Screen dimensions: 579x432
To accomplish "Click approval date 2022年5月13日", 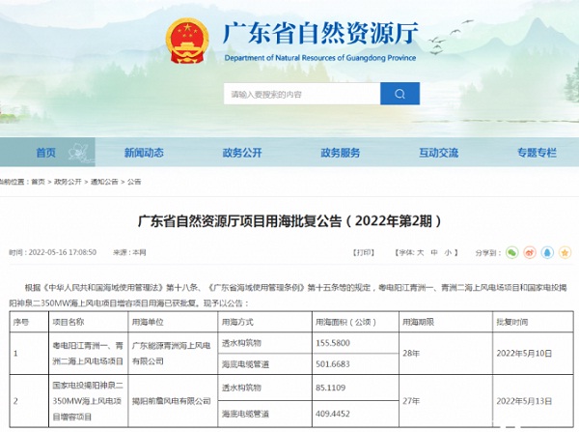I will coord(524,401).
